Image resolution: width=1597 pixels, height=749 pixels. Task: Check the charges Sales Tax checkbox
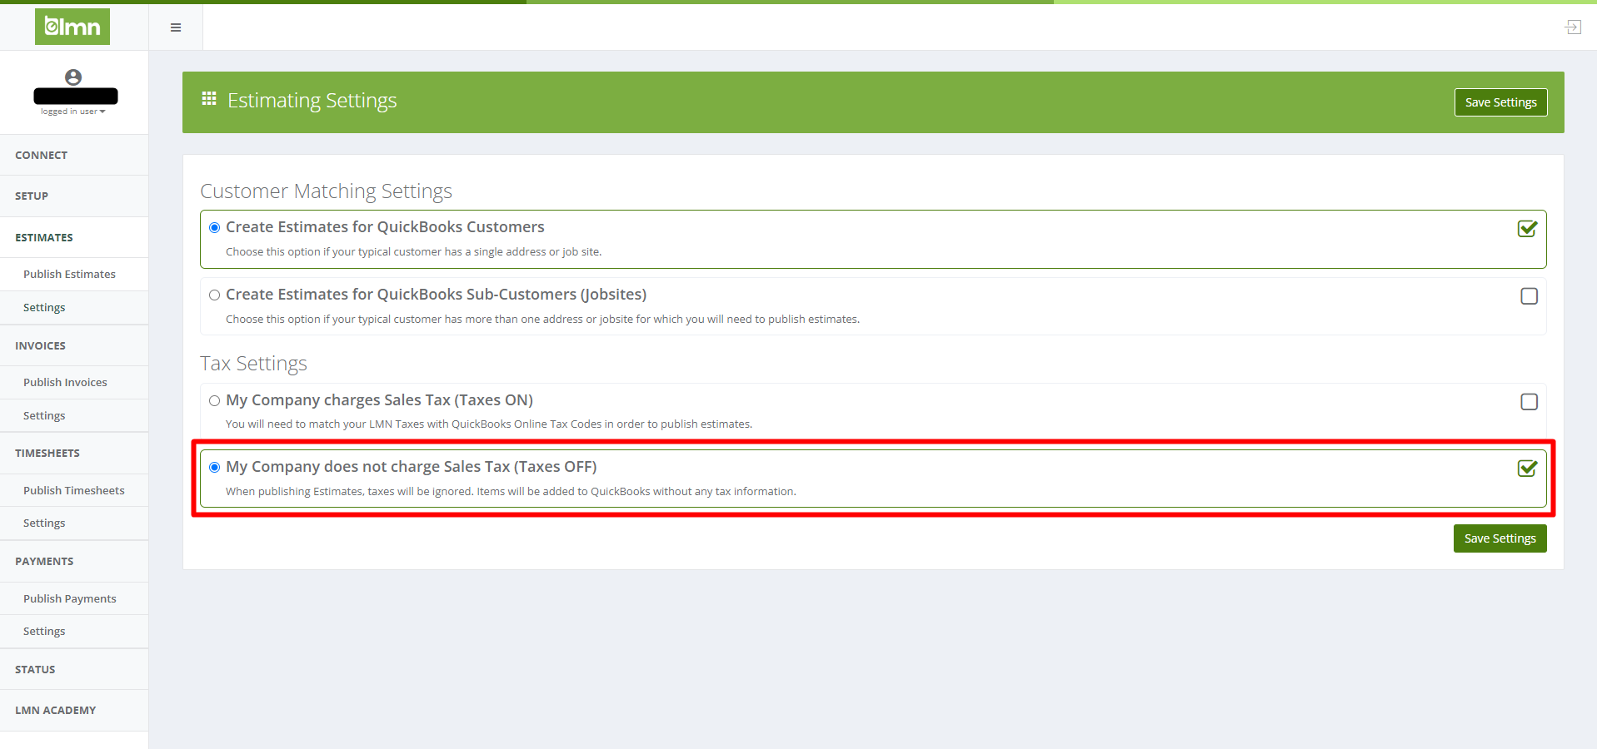[x=1529, y=402]
